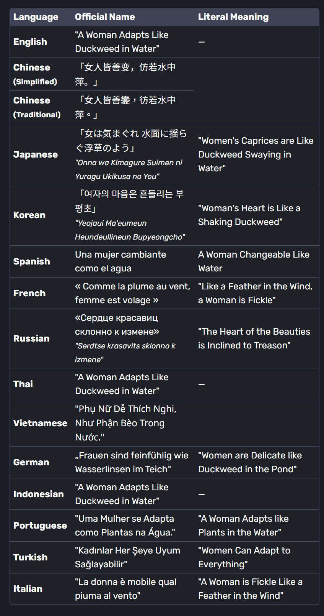This screenshot has height=616, width=324.
Task: Click the Spanish name "Una mujer cambiante"
Action: [120, 261]
